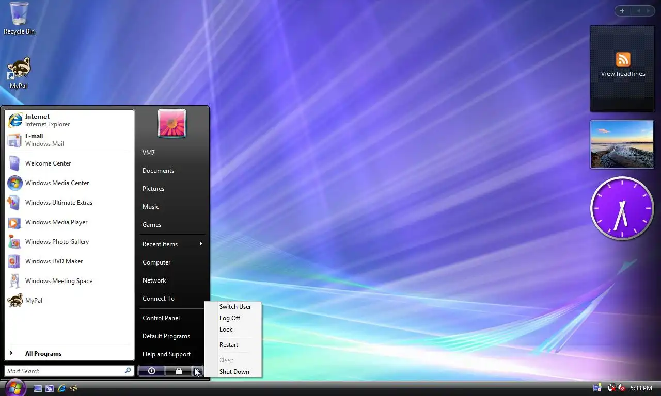Open Windows Mail E-mail entry

coord(69,140)
